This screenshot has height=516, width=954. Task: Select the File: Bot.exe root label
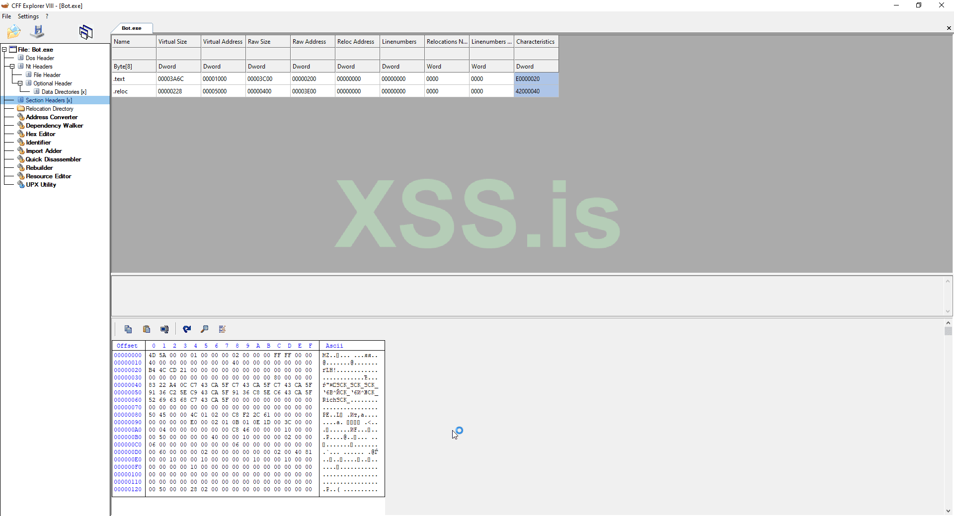pos(35,50)
